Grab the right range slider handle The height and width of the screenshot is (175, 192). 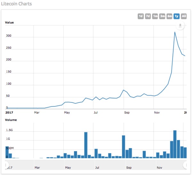(x=185, y=165)
